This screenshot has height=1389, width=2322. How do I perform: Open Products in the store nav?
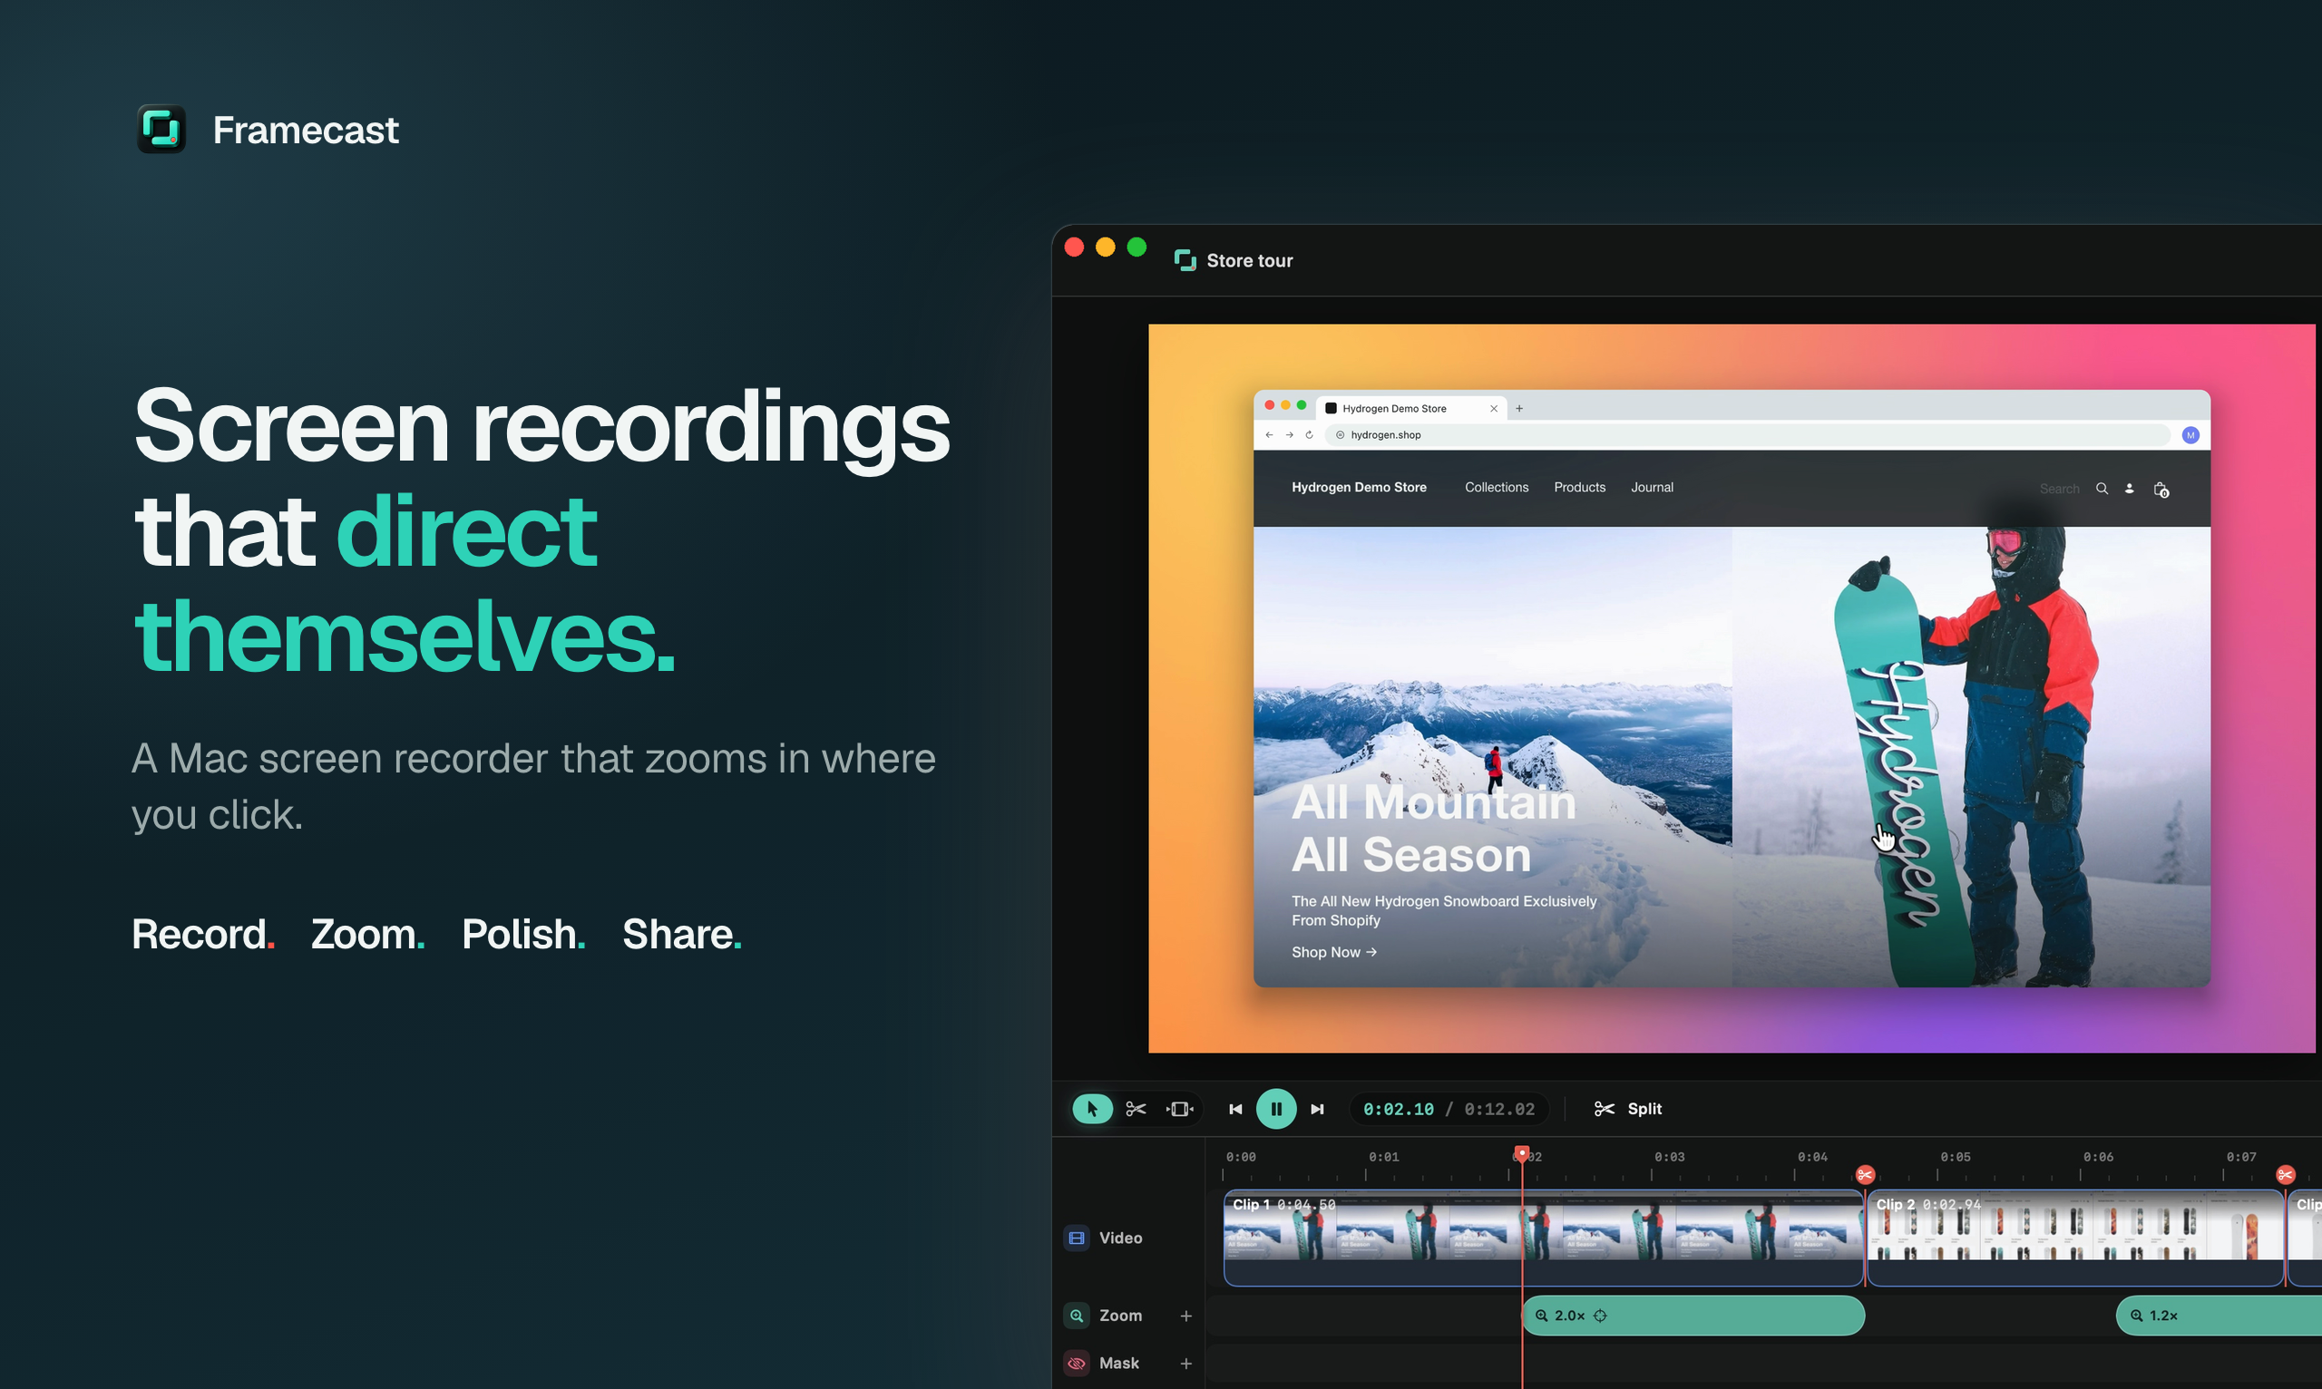(1579, 488)
